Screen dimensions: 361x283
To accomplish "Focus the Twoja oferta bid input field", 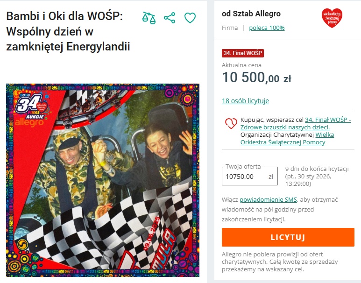I will (250, 176).
